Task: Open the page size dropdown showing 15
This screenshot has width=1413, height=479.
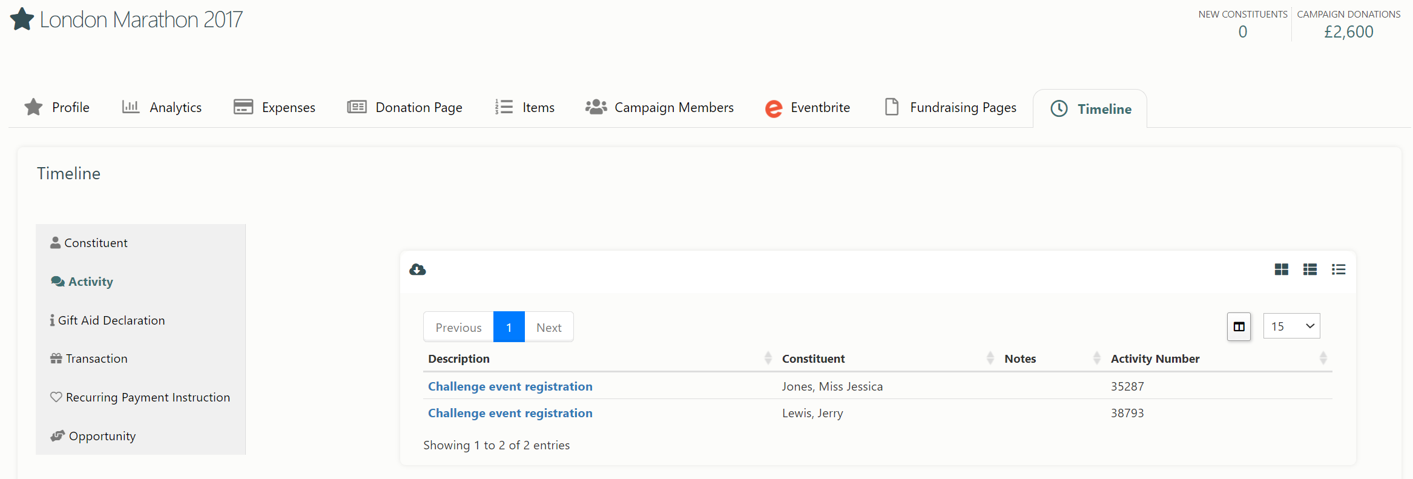Action: [x=1291, y=326]
